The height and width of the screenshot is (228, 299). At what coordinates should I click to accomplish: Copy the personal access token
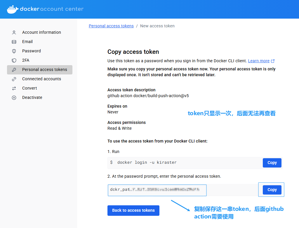272,190
